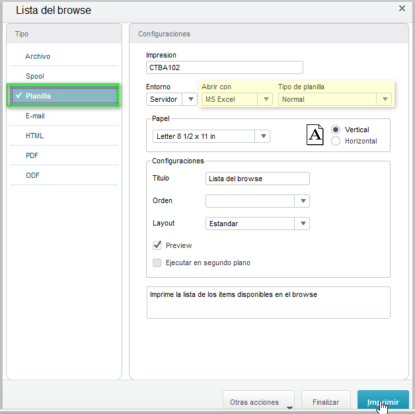
Task: Close the Lista del browse dialog
Action: click(x=402, y=9)
